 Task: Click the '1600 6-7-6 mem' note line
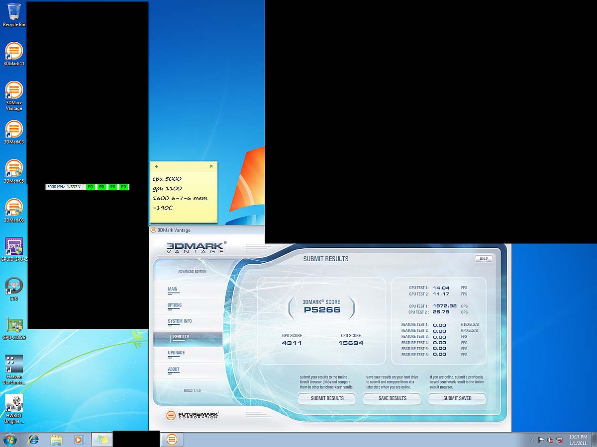coord(180,198)
